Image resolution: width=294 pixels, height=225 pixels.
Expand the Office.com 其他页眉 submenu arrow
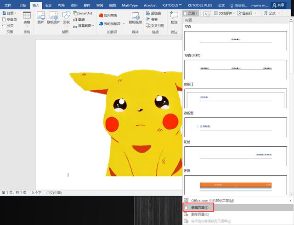[290, 201]
